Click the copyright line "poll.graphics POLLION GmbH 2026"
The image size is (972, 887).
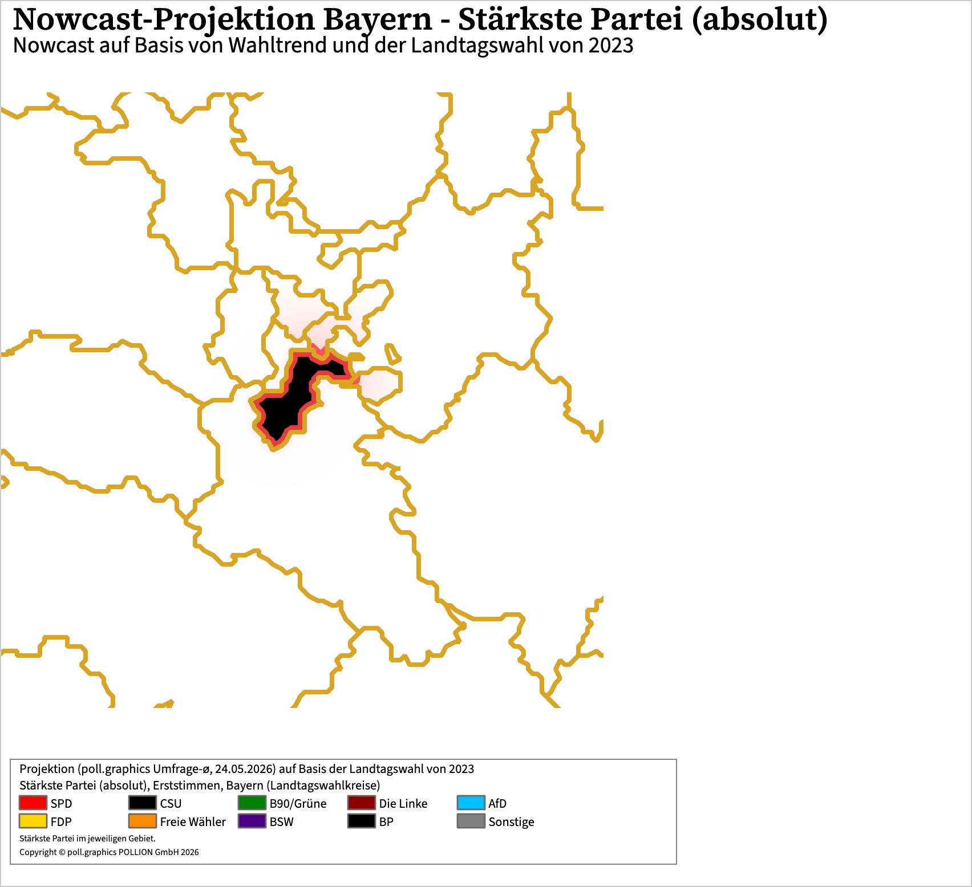coord(109,852)
